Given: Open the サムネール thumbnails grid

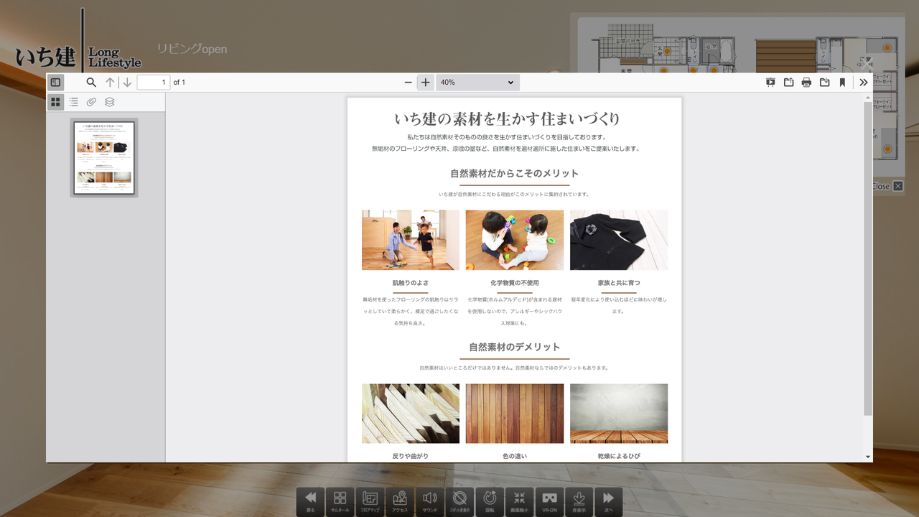Looking at the screenshot, I should click(340, 501).
